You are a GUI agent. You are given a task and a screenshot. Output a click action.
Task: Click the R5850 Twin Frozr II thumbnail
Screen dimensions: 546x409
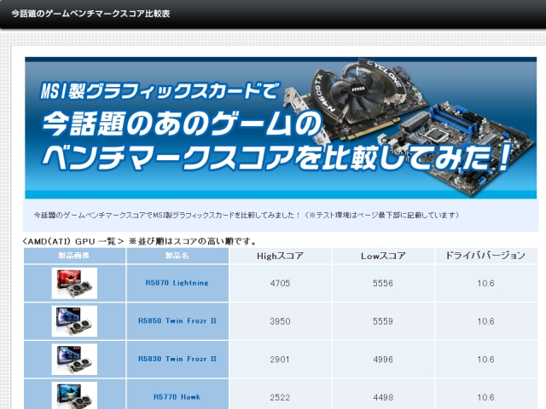(x=74, y=321)
